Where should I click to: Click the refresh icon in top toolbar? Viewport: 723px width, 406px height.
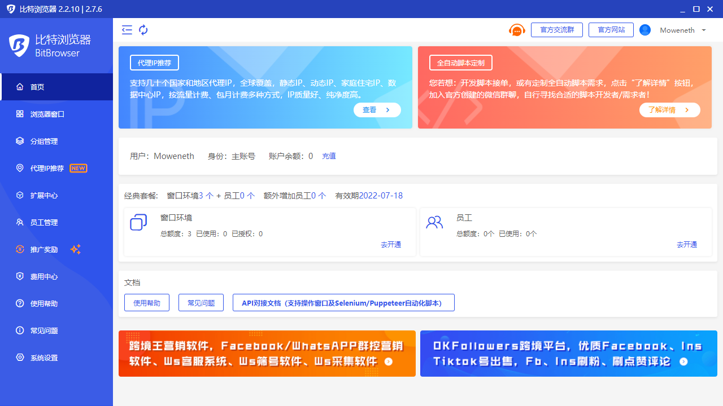[x=143, y=30]
